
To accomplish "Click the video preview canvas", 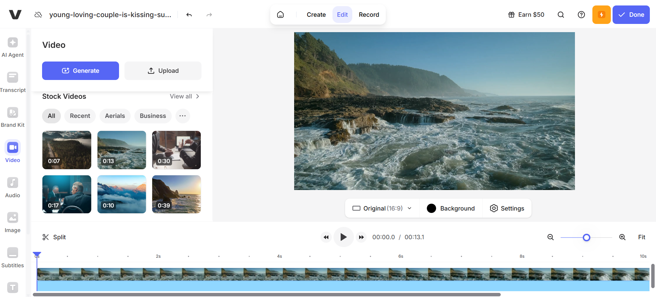I will click(x=434, y=111).
